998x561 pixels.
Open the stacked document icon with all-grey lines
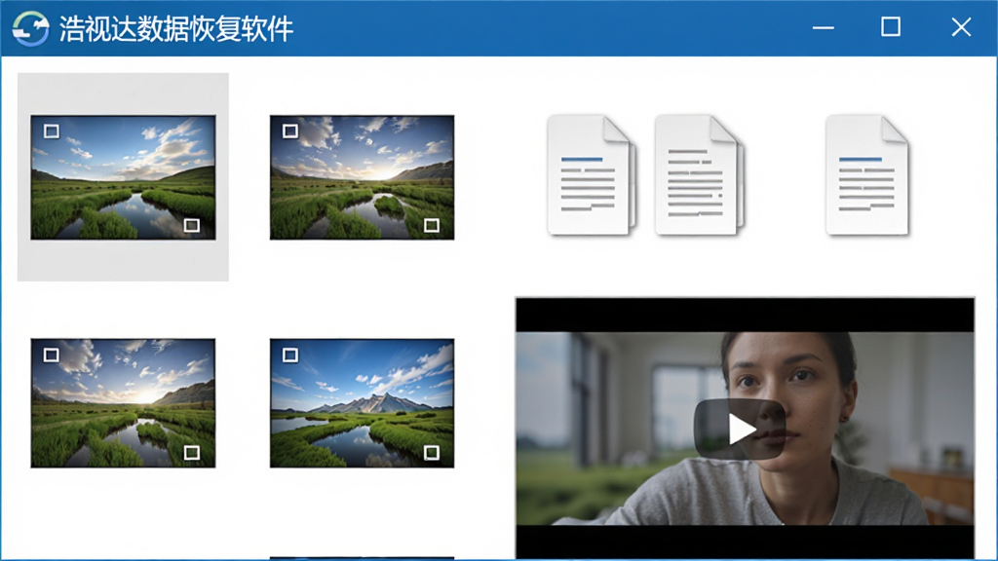[700, 175]
